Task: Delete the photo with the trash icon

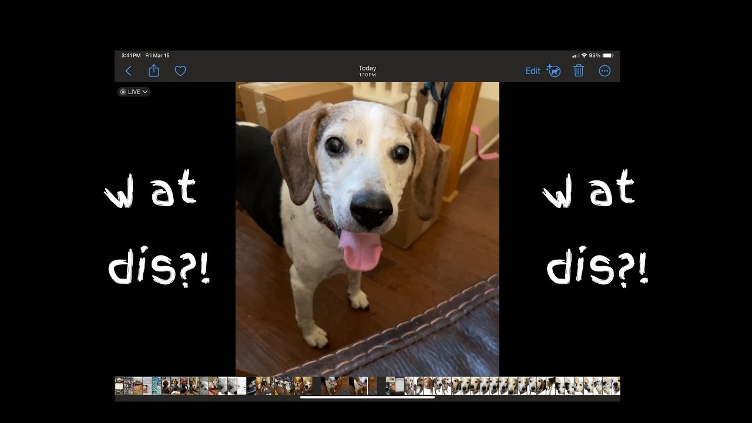Action: point(579,70)
